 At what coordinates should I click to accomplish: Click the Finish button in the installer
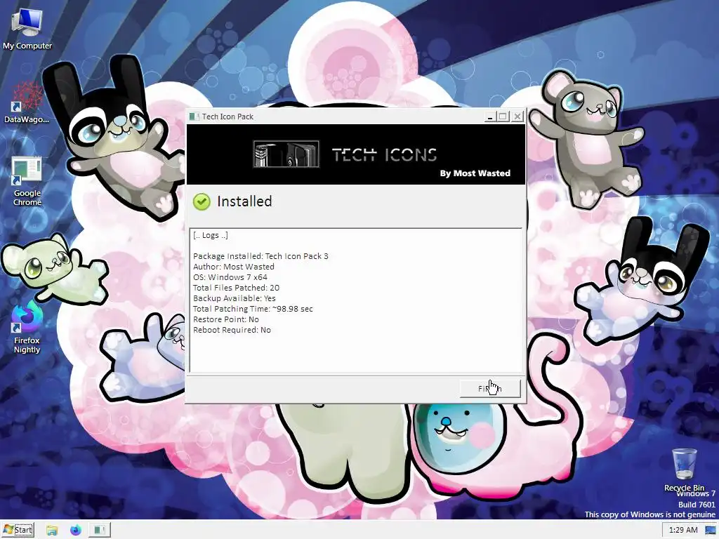489,388
